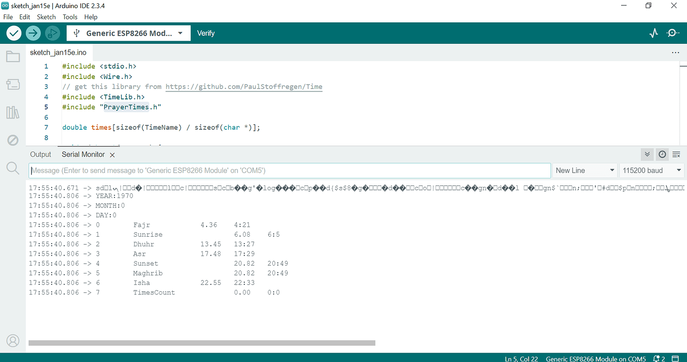Clear the Serial Monitor output
687x362 pixels.
(x=676, y=154)
